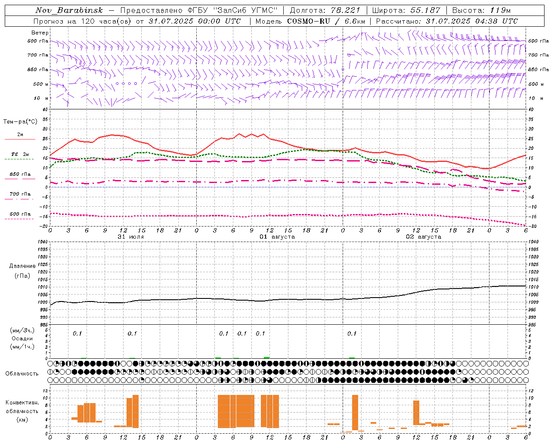Click the 850 гПа temperature legend entry
This screenshot has height=441, width=551.
[20, 176]
